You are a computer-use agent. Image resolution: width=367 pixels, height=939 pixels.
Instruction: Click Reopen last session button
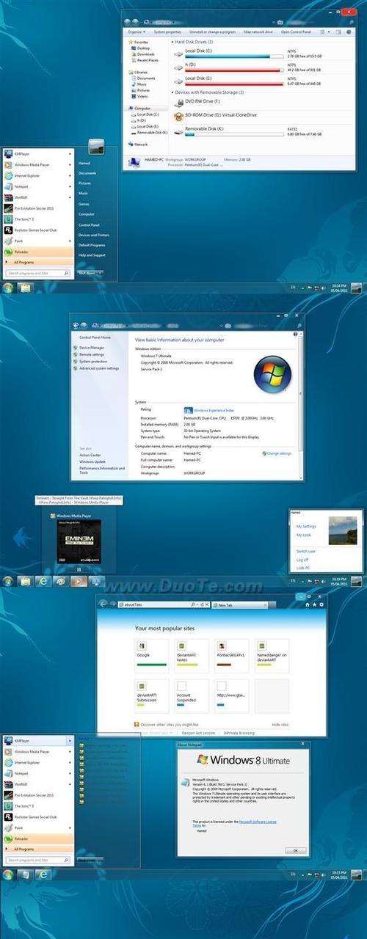(x=198, y=733)
